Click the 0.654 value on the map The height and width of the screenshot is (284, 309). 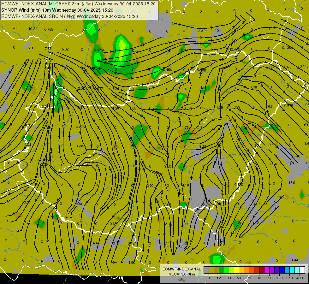[x=114, y=224]
